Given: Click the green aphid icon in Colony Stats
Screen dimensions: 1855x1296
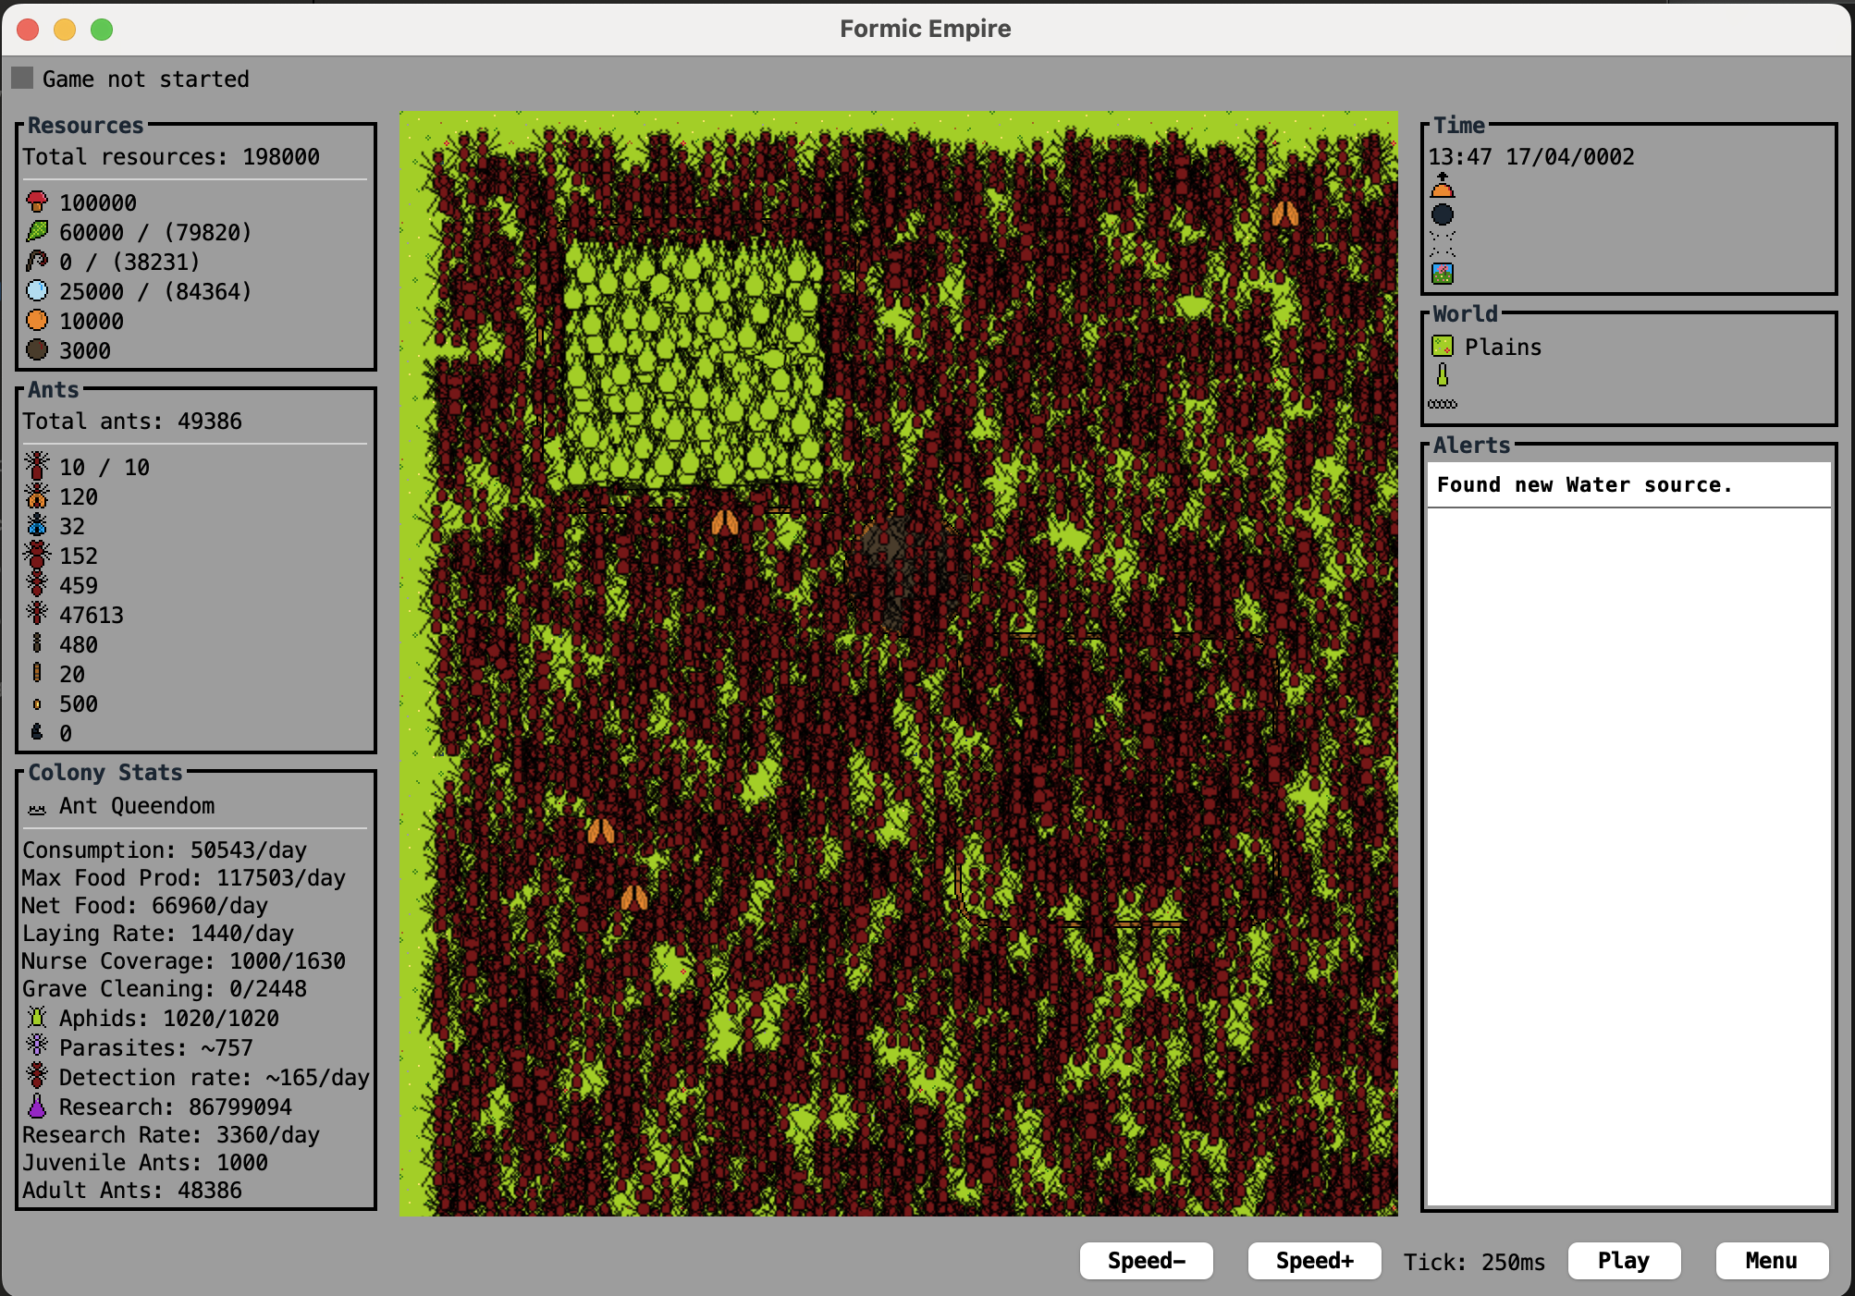Looking at the screenshot, I should 37,1017.
